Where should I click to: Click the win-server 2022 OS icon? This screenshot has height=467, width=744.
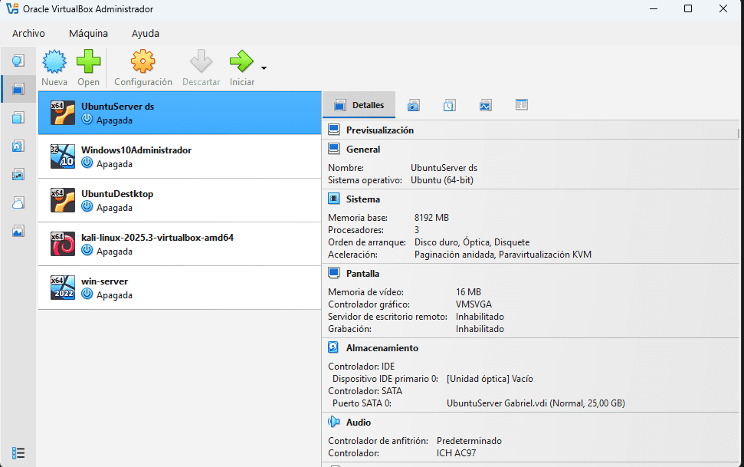pyautogui.click(x=63, y=288)
